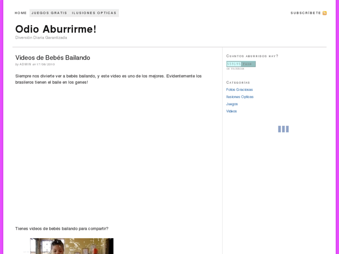
Task: Click the post date 17/06/2010
Action: click(x=46, y=64)
